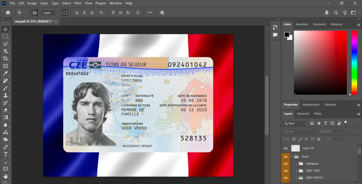Click the Type layers filter icon in Layers panel

(325, 123)
